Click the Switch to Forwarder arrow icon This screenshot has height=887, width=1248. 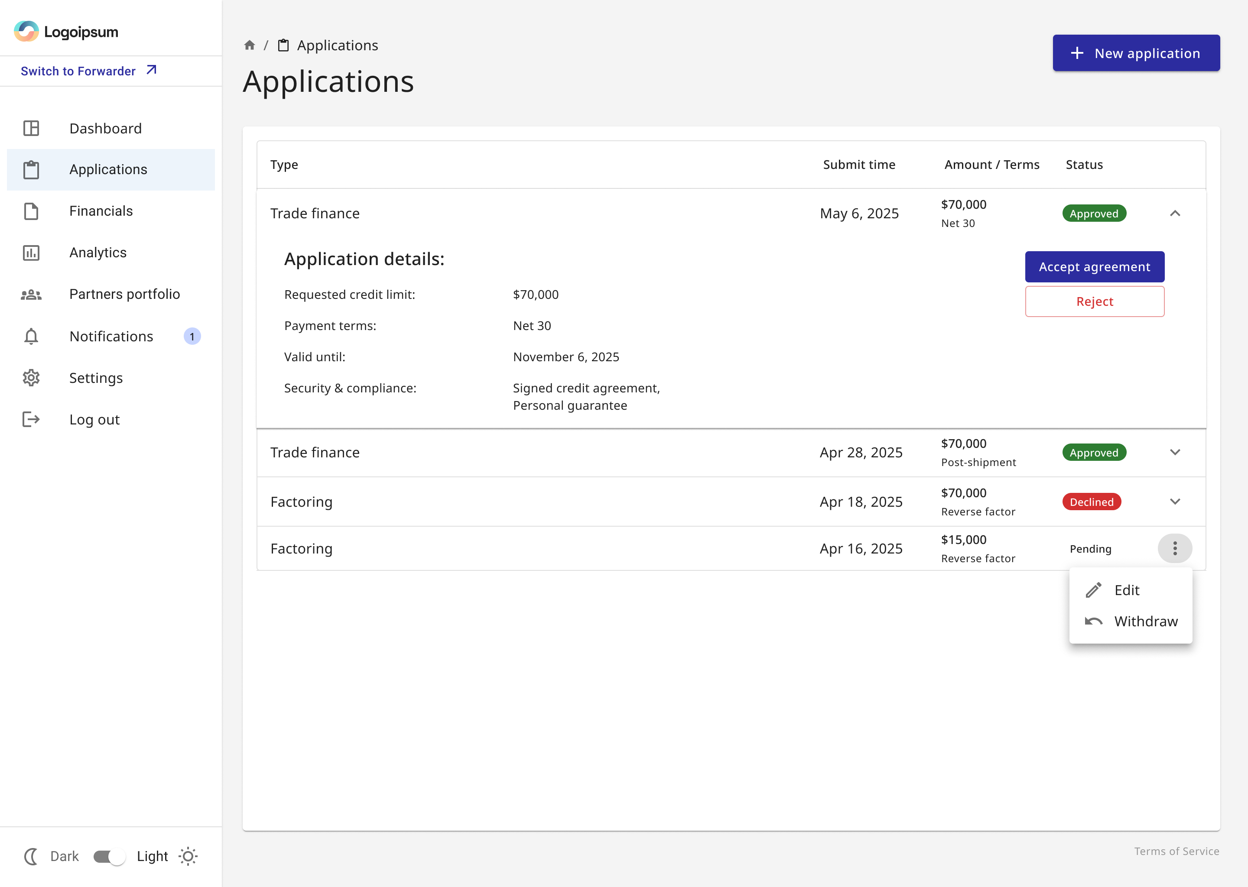click(151, 71)
